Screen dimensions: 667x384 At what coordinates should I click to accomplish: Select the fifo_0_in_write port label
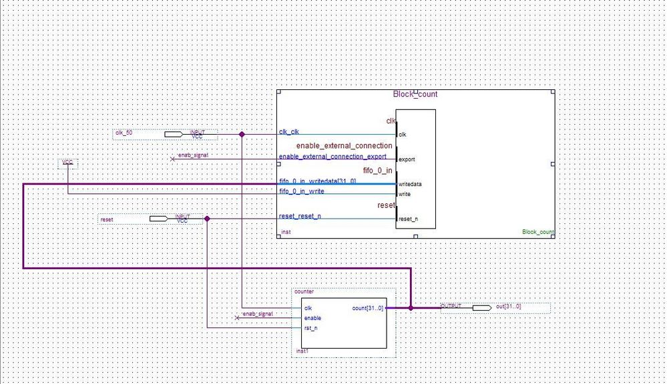coord(302,191)
